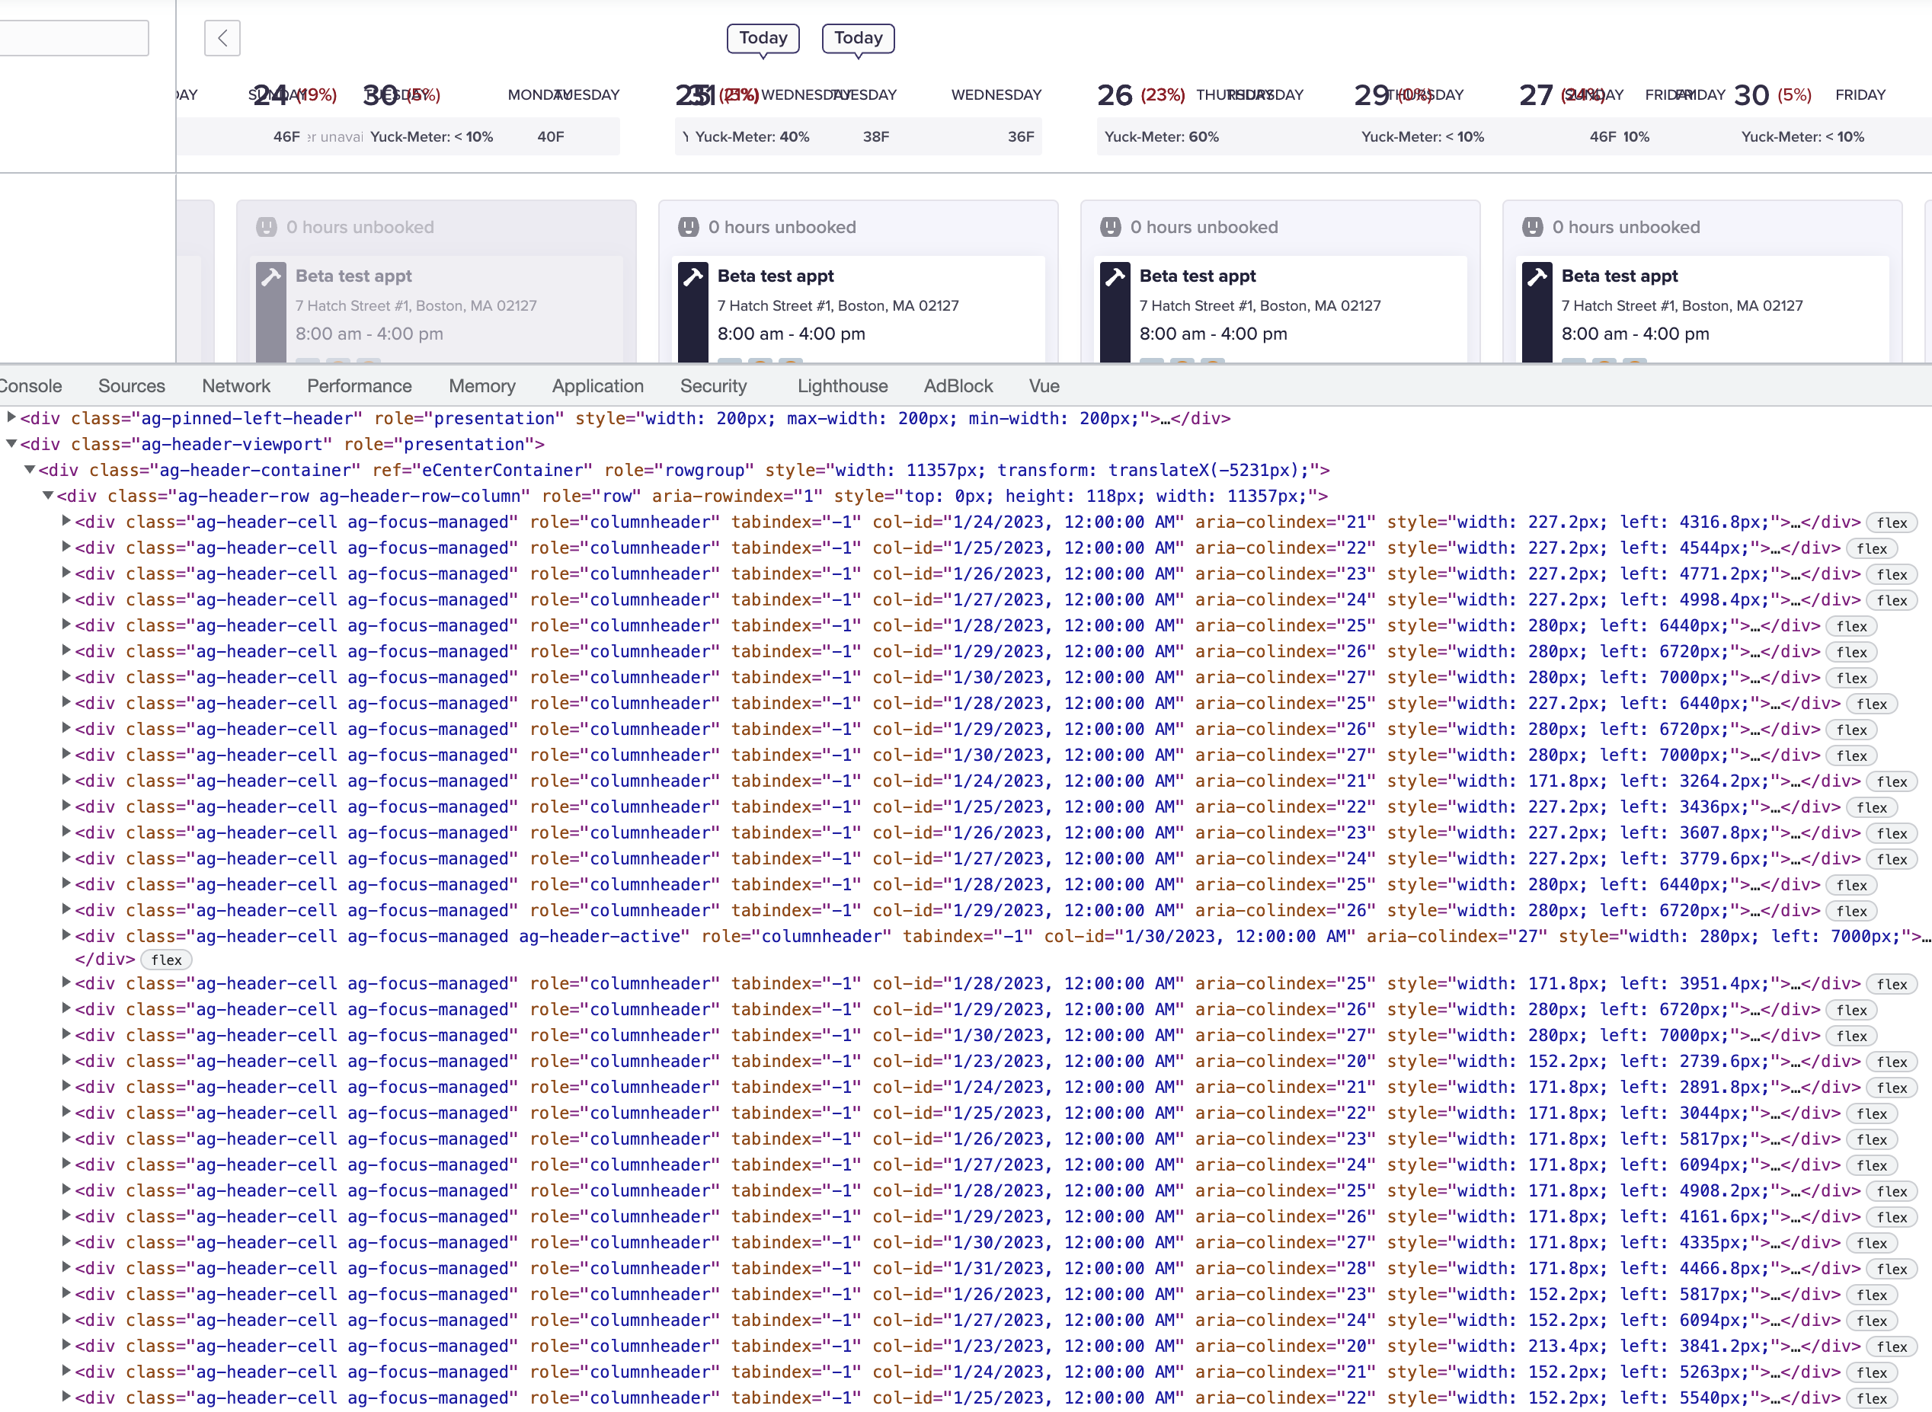
Task: Open the Lighthouse tab
Action: [842, 386]
